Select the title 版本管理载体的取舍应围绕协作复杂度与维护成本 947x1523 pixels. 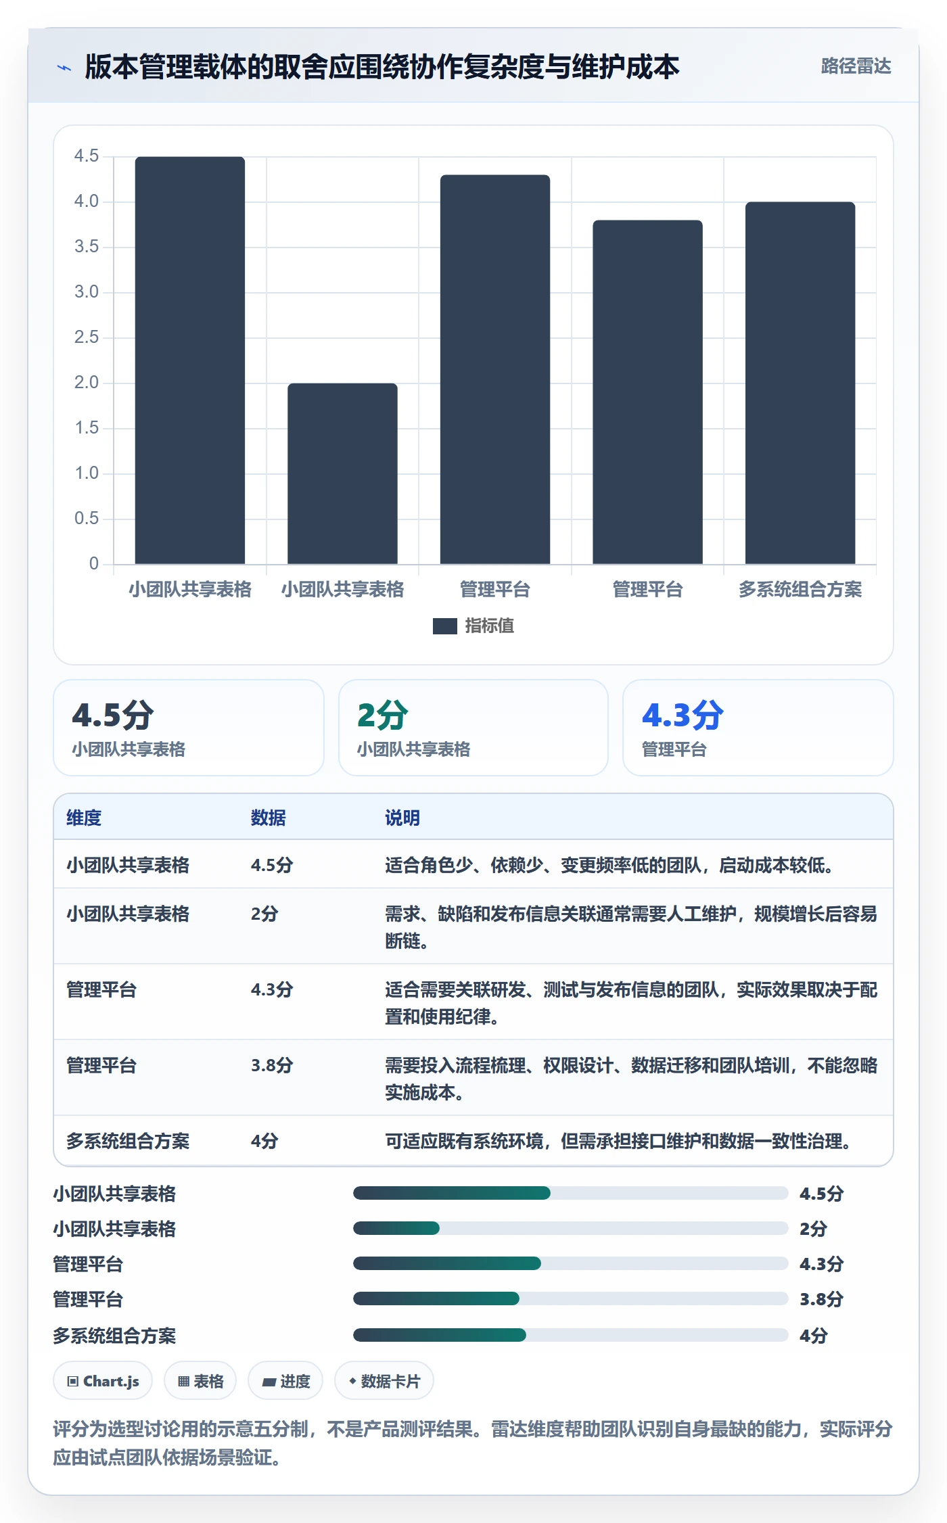click(x=382, y=67)
